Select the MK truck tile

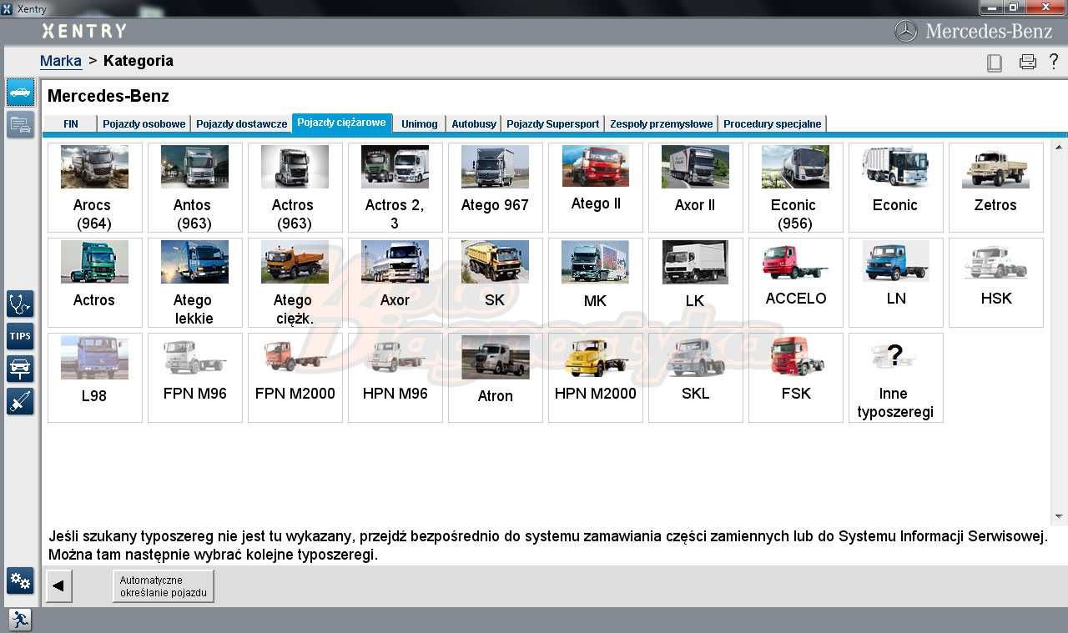pos(596,283)
